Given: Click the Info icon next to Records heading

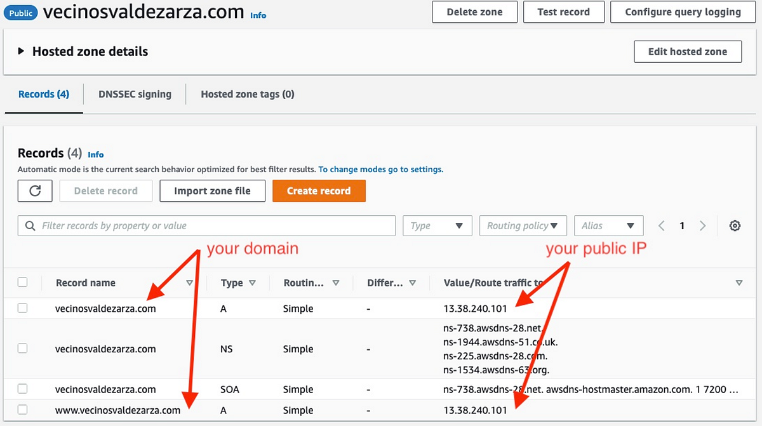Looking at the screenshot, I should tap(95, 154).
